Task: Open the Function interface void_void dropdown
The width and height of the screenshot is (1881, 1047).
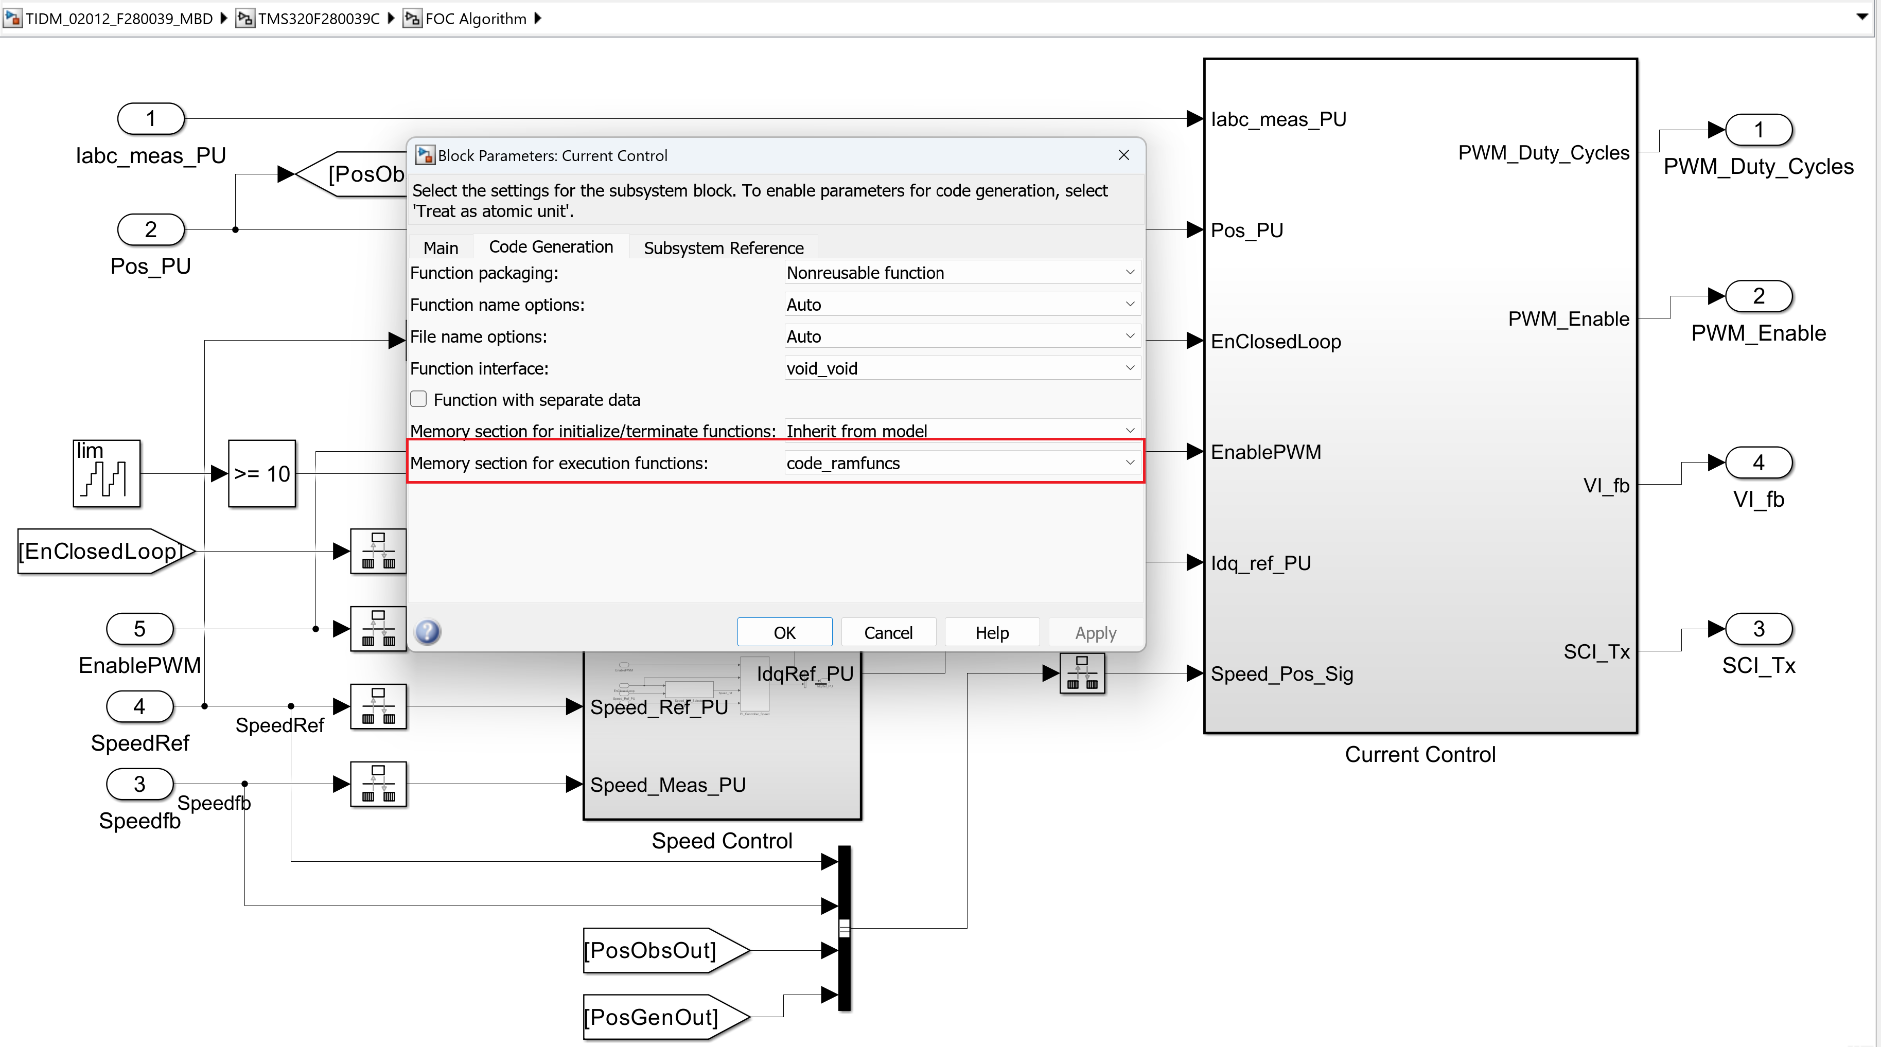Action: 961,368
